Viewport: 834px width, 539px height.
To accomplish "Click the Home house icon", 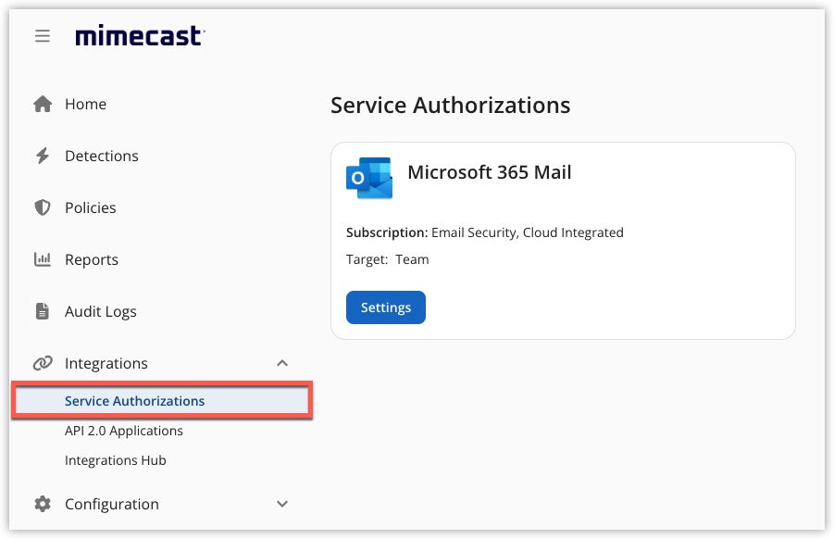I will [43, 105].
